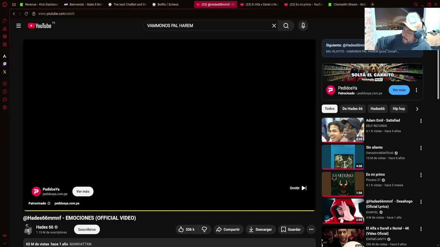
Task: Open the Soltá el carrito ad banner
Action: [x=372, y=72]
